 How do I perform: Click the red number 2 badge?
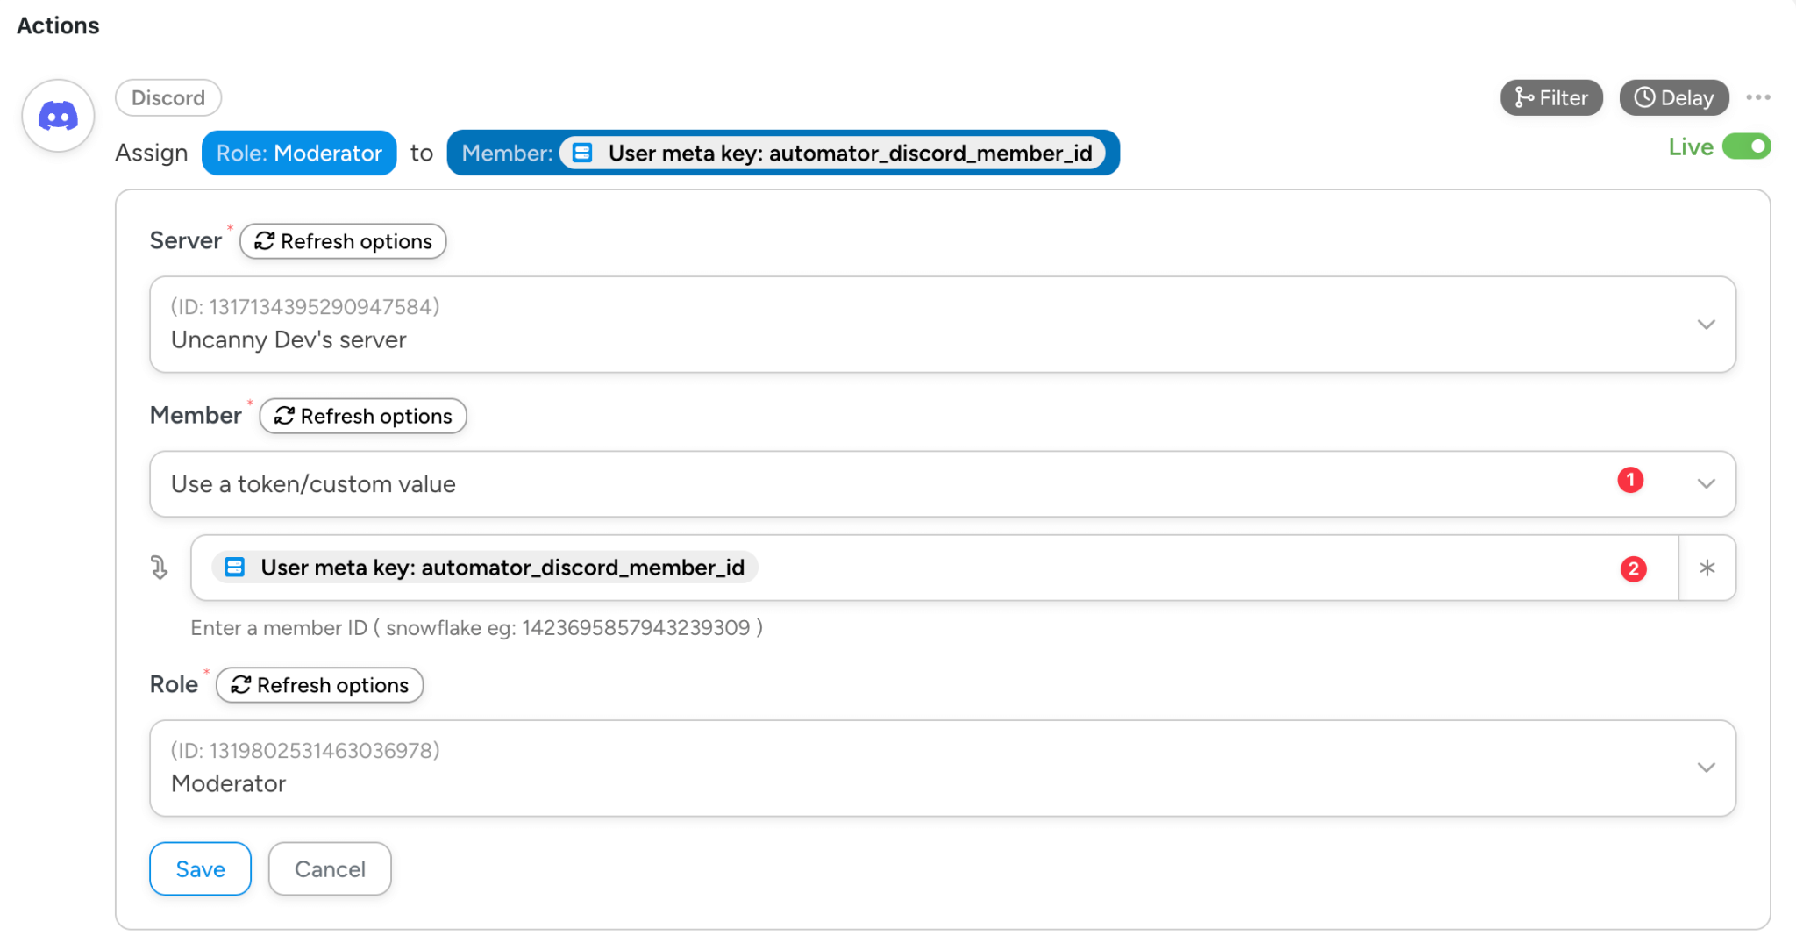point(1633,569)
